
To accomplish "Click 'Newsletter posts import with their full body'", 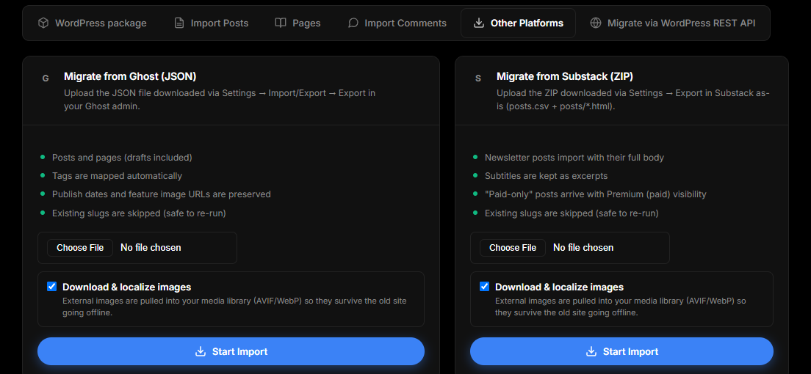I will pos(574,158).
